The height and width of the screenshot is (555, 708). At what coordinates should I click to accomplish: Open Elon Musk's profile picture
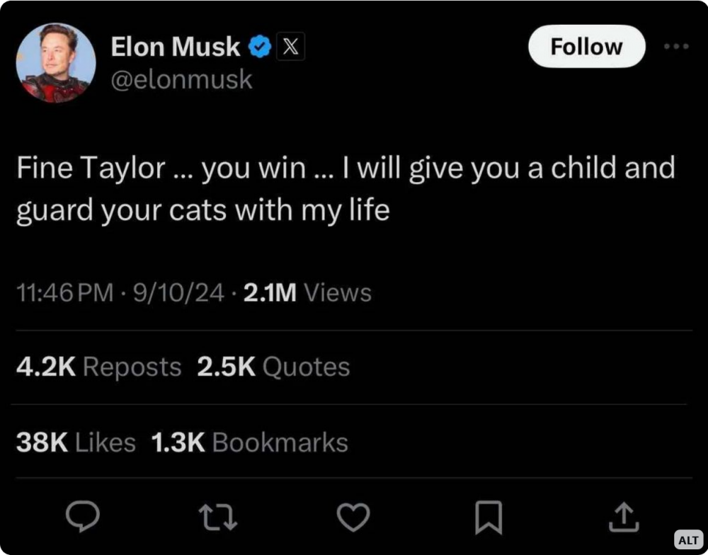56,64
